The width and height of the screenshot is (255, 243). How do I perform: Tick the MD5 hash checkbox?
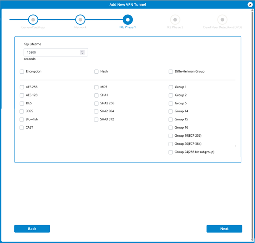pos(96,87)
